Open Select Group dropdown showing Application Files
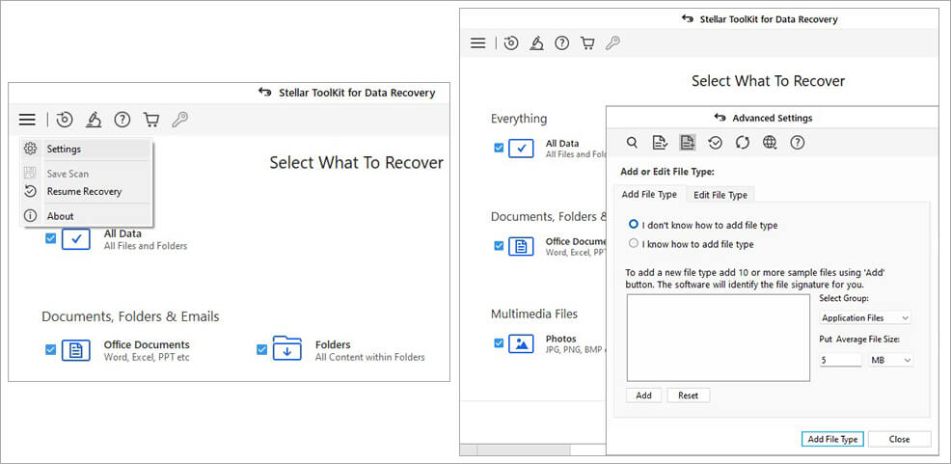951x464 pixels. 865,317
